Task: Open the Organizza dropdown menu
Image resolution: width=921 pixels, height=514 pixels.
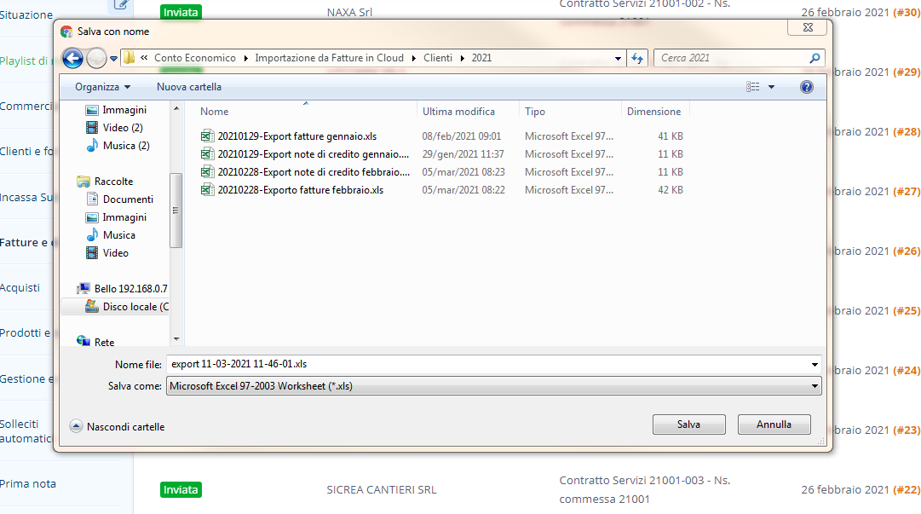Action: [102, 87]
